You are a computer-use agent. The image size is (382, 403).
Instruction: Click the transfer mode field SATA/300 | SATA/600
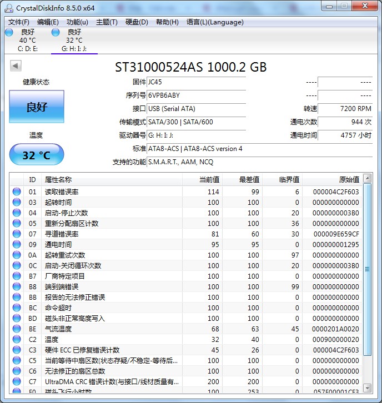click(x=196, y=122)
